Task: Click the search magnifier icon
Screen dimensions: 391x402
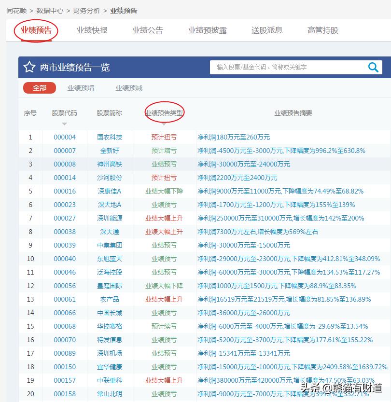Action: point(373,67)
